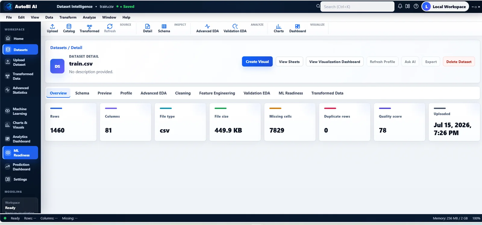Screen dimensions: 482x225
Task: Open the Transform menu
Action: 68,17
